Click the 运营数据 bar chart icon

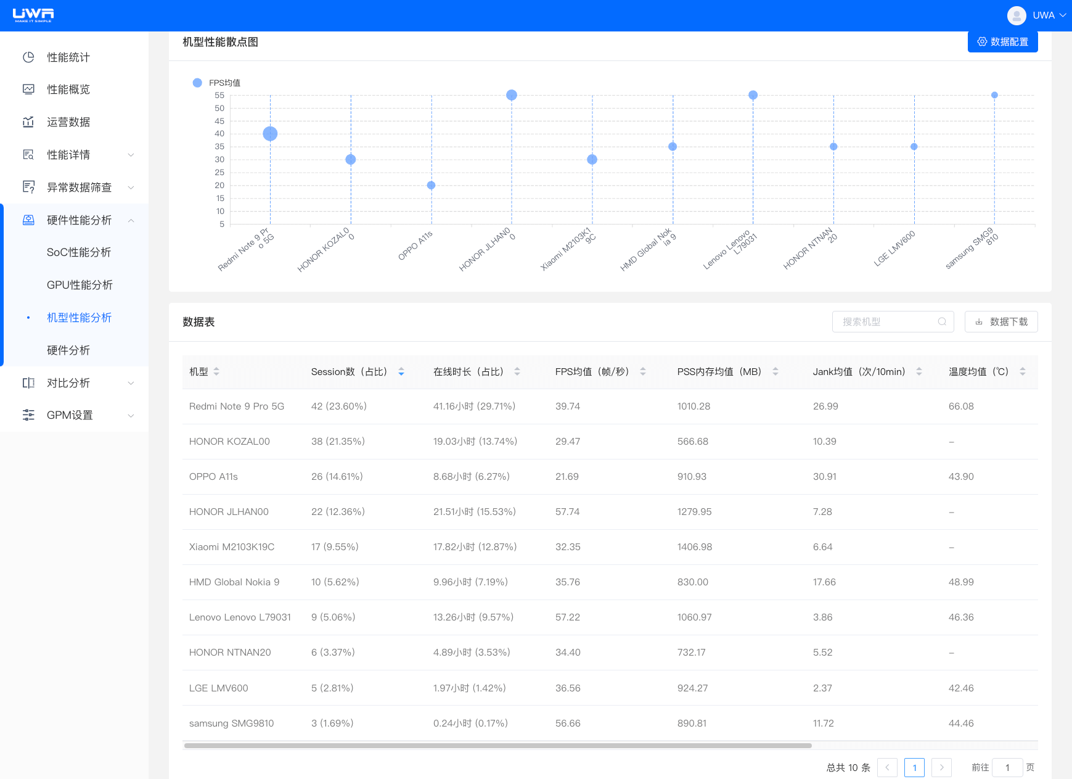click(x=28, y=122)
